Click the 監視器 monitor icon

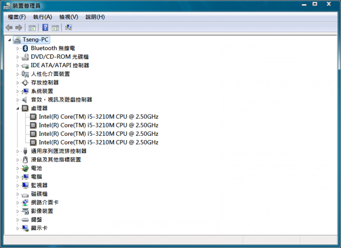tap(25, 186)
